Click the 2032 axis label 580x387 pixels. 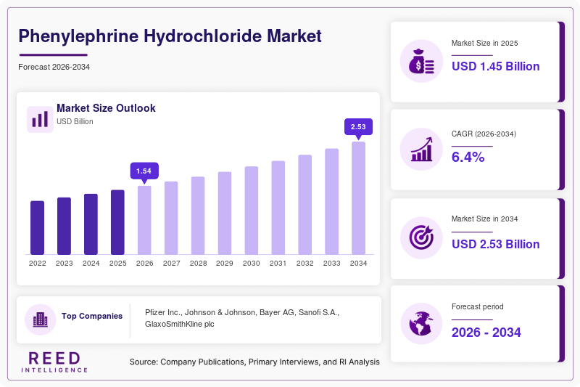pyautogui.click(x=304, y=264)
